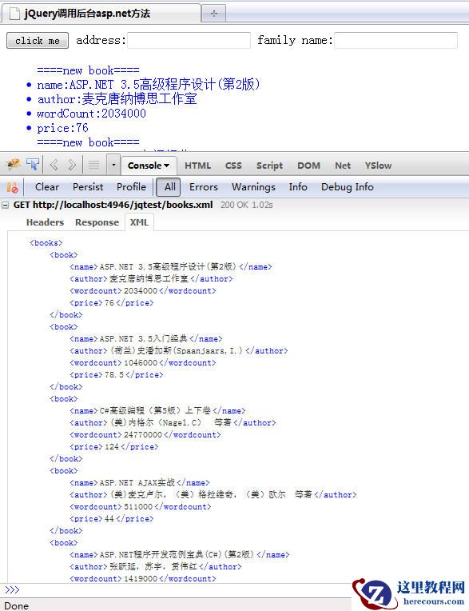
Task: Open the new browser tab plus button
Action: tap(213, 14)
